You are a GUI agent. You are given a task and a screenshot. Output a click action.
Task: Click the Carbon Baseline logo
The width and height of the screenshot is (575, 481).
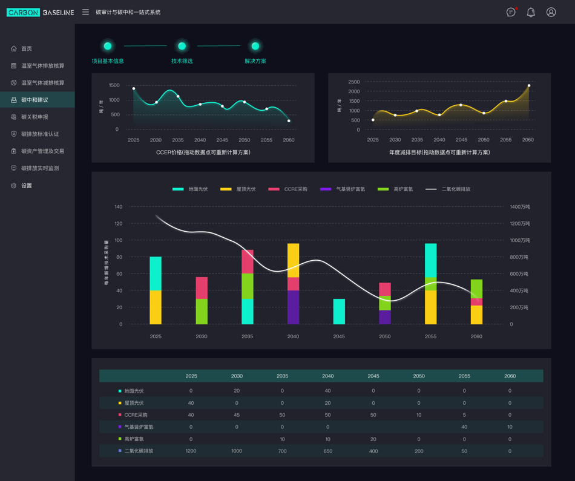(41, 12)
